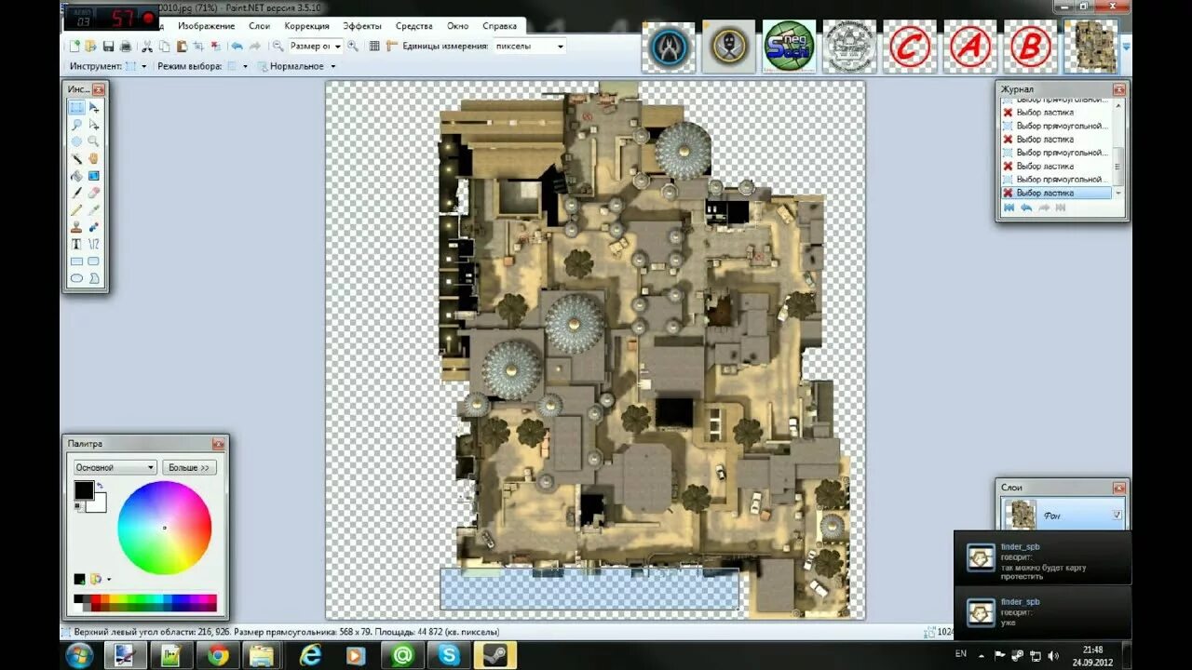Screen dimensions: 1192x670
Task: Click the blue Undo arrow in toolbar
Action: point(237,46)
